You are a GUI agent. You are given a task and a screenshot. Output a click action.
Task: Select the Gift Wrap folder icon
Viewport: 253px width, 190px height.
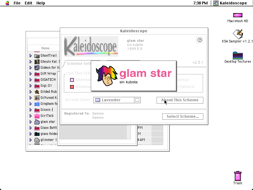click(37, 74)
